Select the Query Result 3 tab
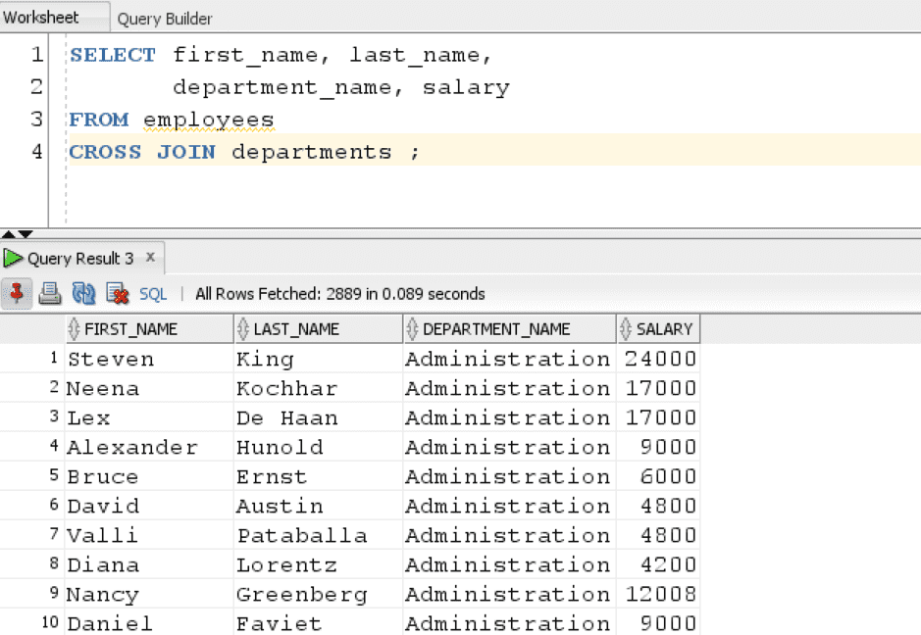Image resolution: width=921 pixels, height=635 pixels. click(80, 259)
